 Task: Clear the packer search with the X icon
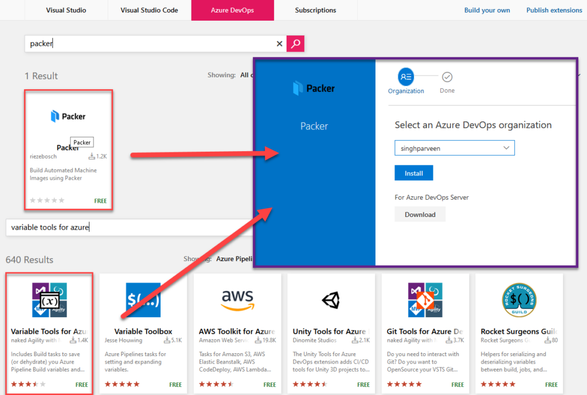[279, 44]
